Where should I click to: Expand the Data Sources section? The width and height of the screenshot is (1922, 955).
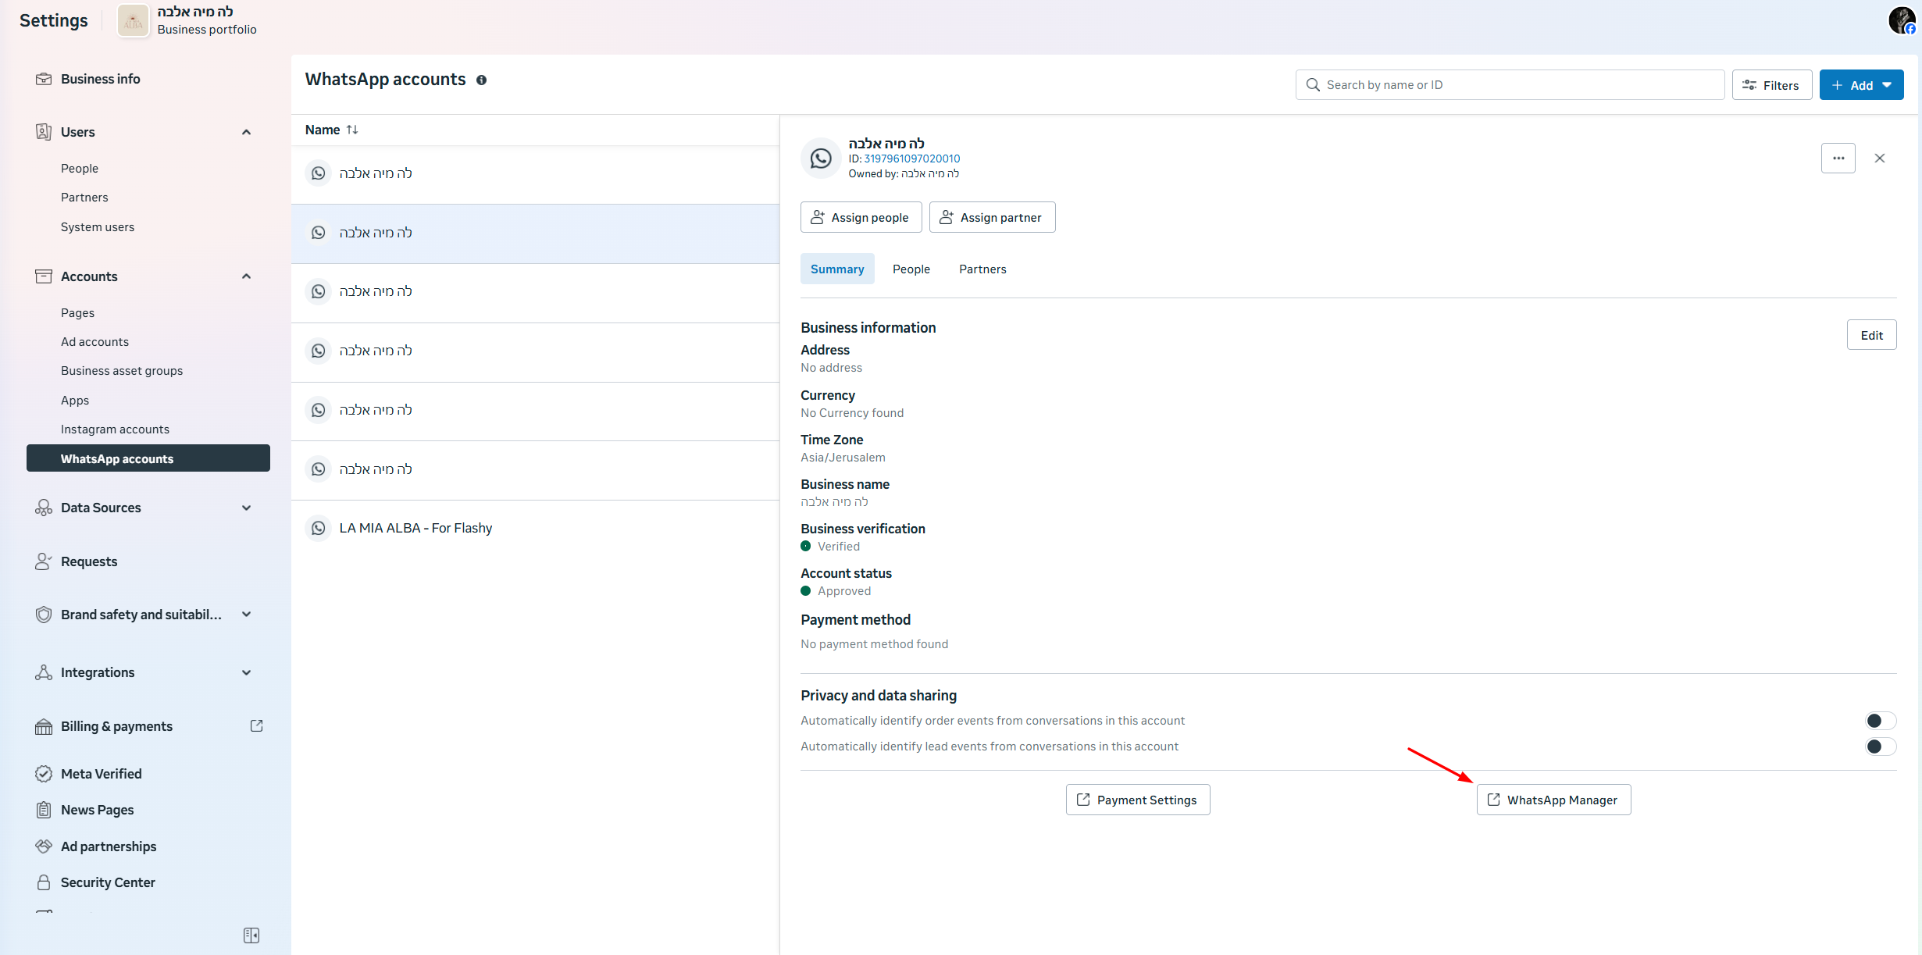tap(246, 508)
